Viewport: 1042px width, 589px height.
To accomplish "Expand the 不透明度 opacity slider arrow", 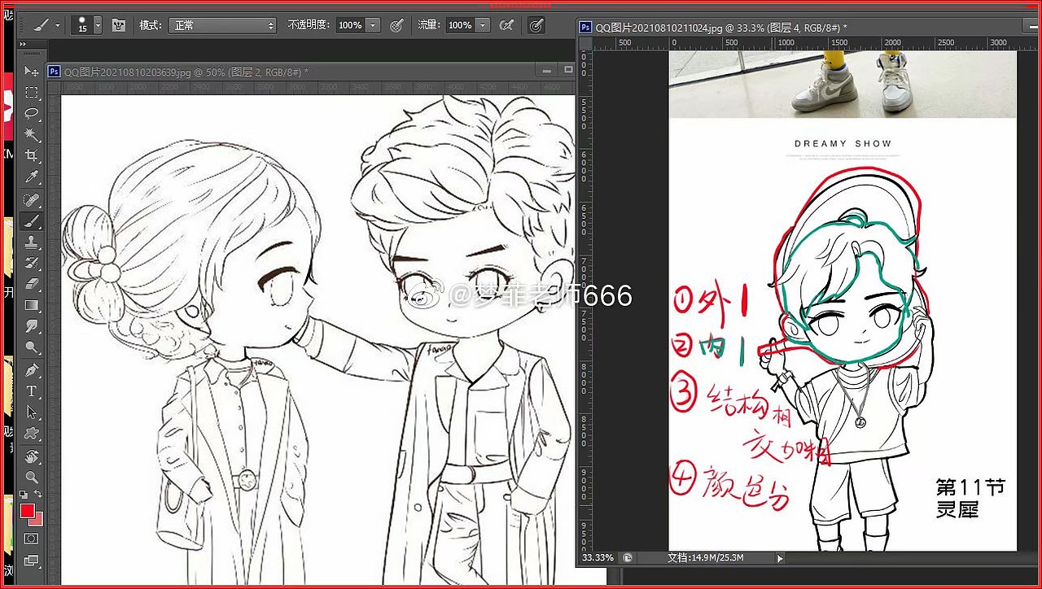I will [373, 25].
